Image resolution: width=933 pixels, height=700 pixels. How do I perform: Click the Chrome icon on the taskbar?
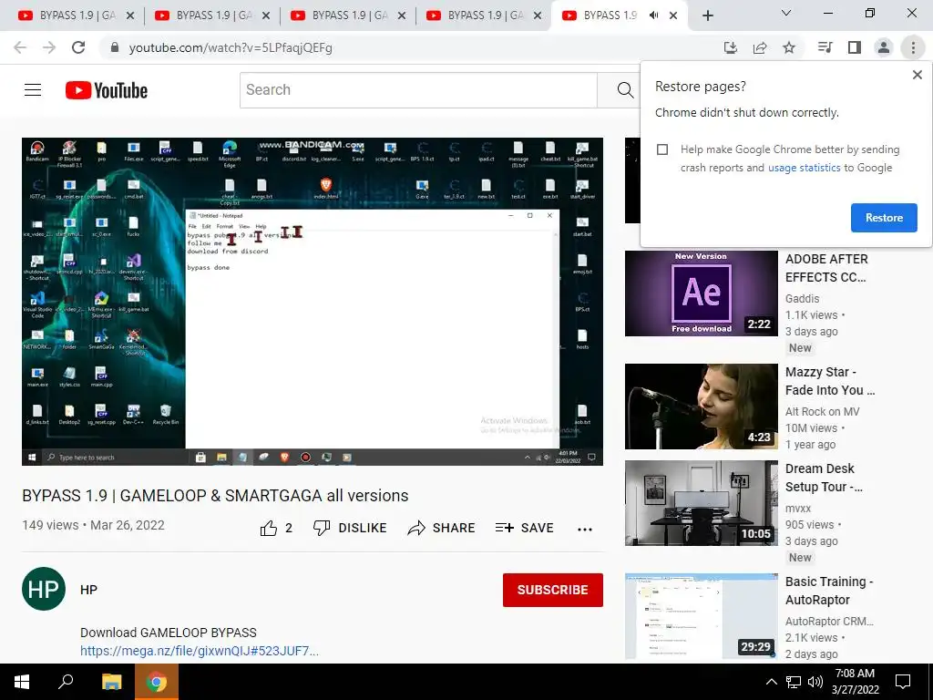point(157,682)
